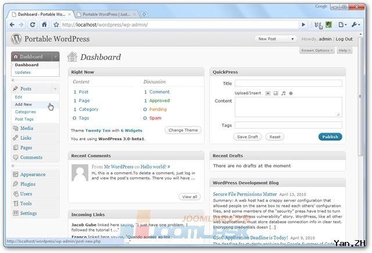
Task: Expand the Help panel
Action: pos(344,51)
